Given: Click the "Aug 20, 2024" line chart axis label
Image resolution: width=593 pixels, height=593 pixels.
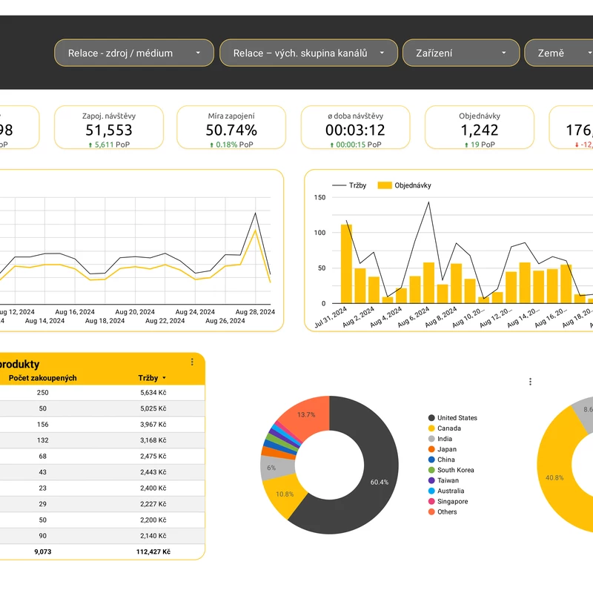Looking at the screenshot, I should [135, 312].
